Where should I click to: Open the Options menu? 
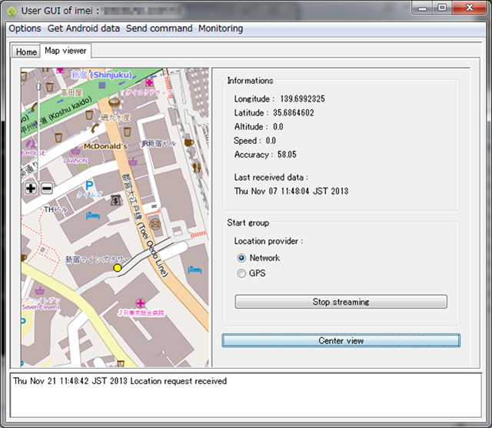pyautogui.click(x=25, y=28)
